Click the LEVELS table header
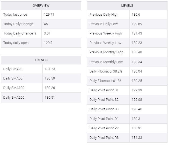Screen dimensions: 171x145 [x=127, y=6]
